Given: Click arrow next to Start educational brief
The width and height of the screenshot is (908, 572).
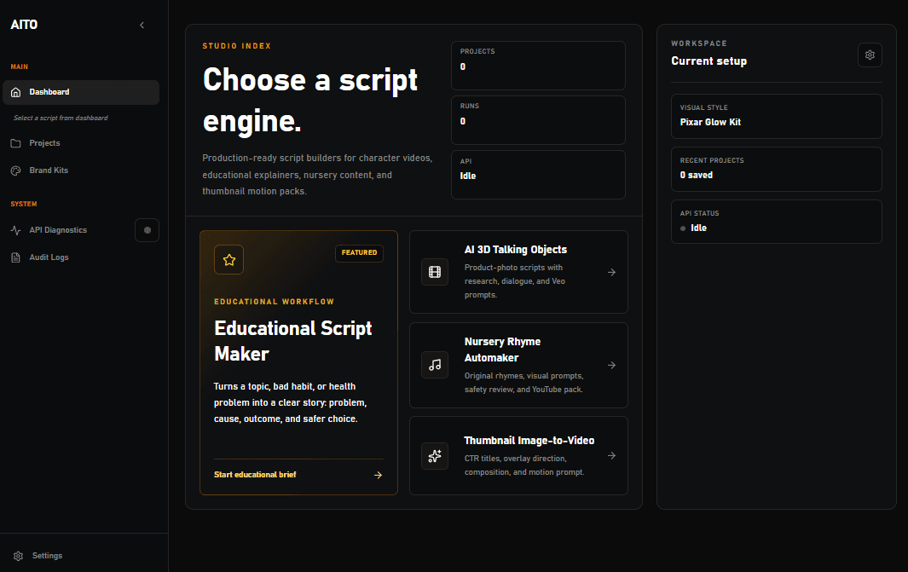Looking at the screenshot, I should coord(379,476).
